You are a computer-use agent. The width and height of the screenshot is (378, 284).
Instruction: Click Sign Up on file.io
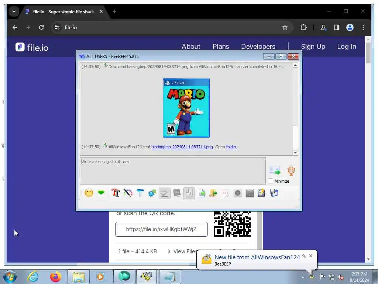tap(313, 46)
